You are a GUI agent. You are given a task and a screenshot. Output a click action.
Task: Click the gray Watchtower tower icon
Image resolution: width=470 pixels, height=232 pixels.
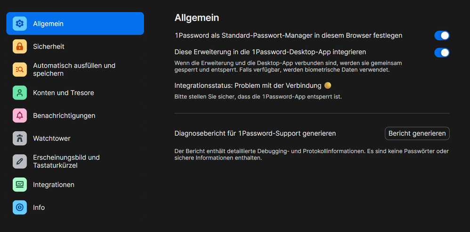tap(20, 139)
